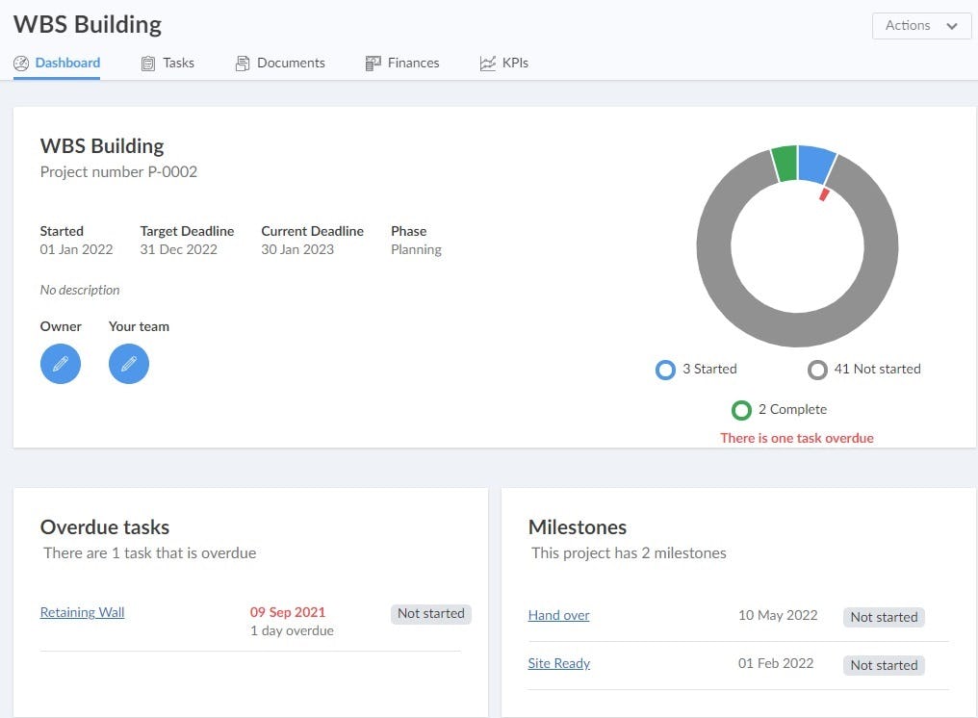Edit the project Owner with pencil button
The width and height of the screenshot is (978, 718).
tap(61, 364)
